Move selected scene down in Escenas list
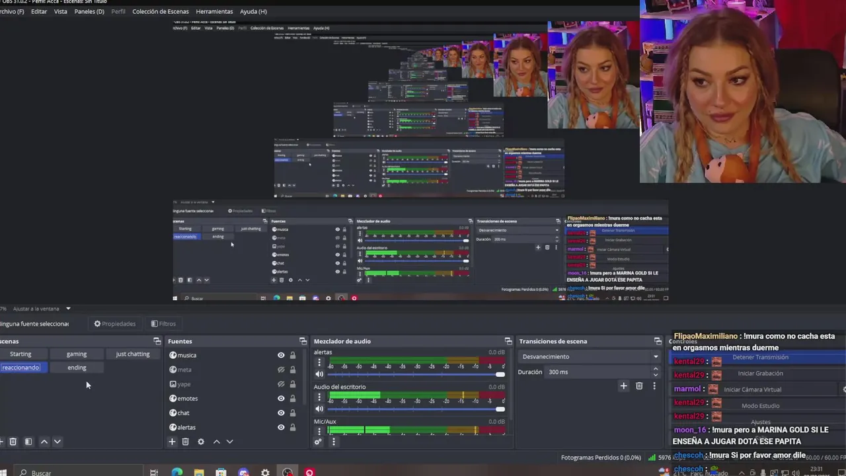The height and width of the screenshot is (476, 846). pyautogui.click(x=58, y=442)
